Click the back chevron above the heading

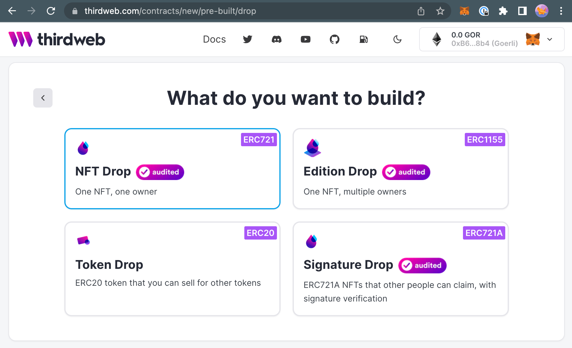43,98
